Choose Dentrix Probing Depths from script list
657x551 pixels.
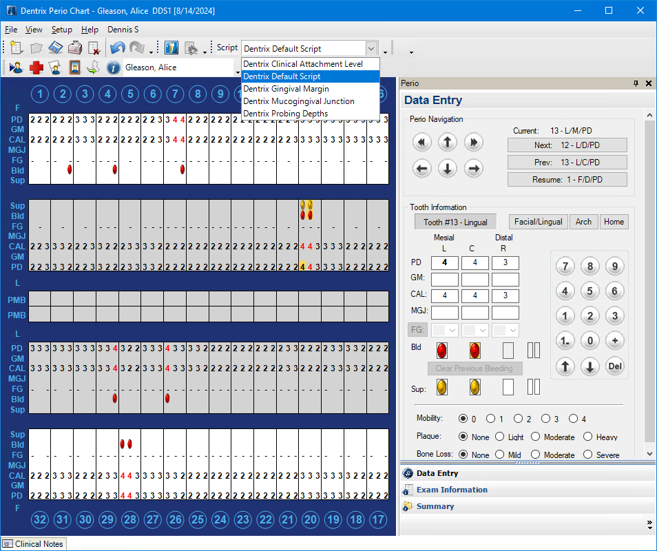coord(285,114)
